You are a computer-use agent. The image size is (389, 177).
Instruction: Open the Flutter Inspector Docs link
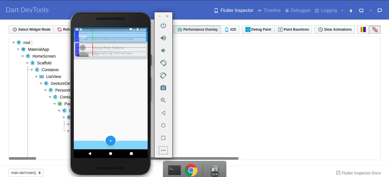click(358, 173)
